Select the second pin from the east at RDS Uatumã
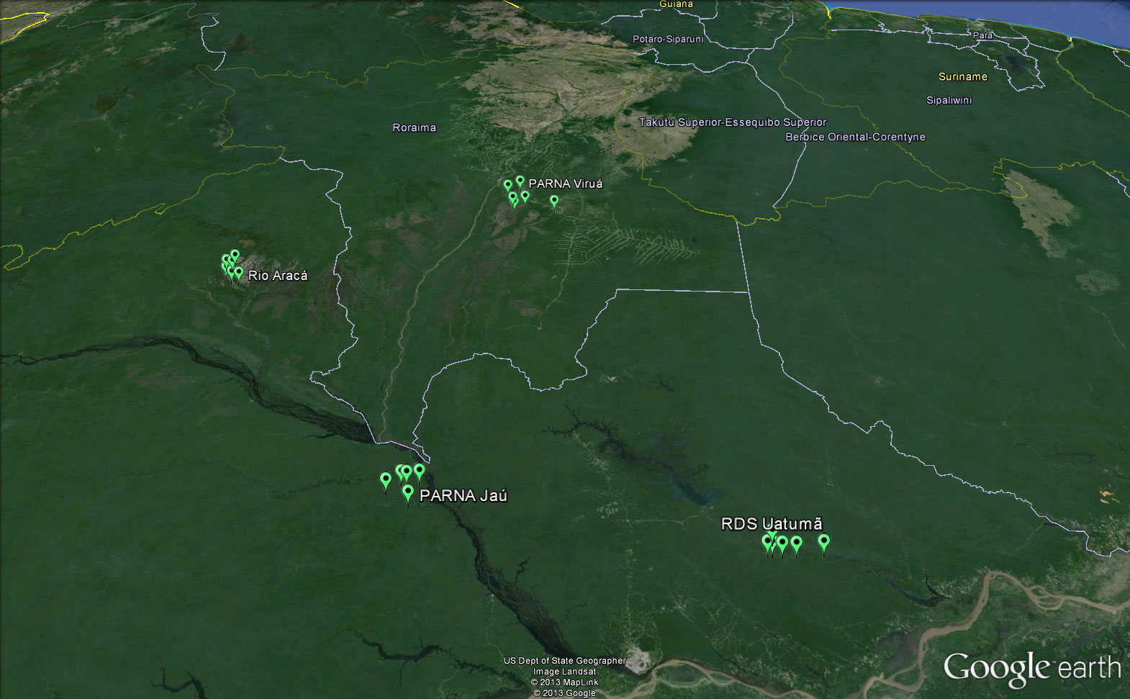This screenshot has height=699, width=1130. (x=797, y=544)
